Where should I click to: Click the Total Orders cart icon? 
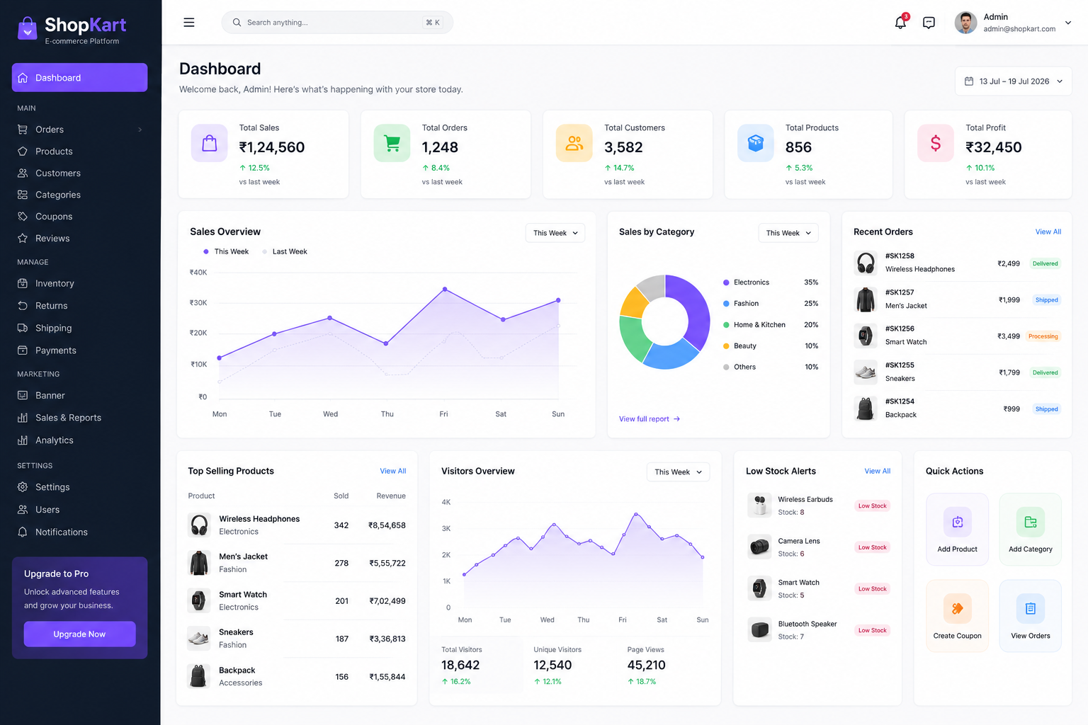click(x=392, y=143)
